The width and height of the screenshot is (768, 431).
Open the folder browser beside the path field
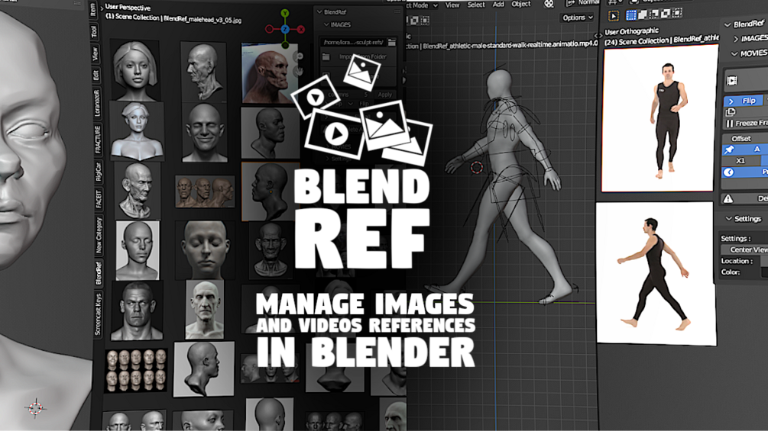(x=392, y=43)
